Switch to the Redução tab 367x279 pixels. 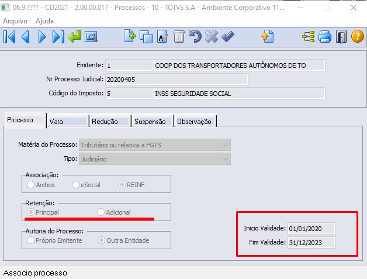110,121
